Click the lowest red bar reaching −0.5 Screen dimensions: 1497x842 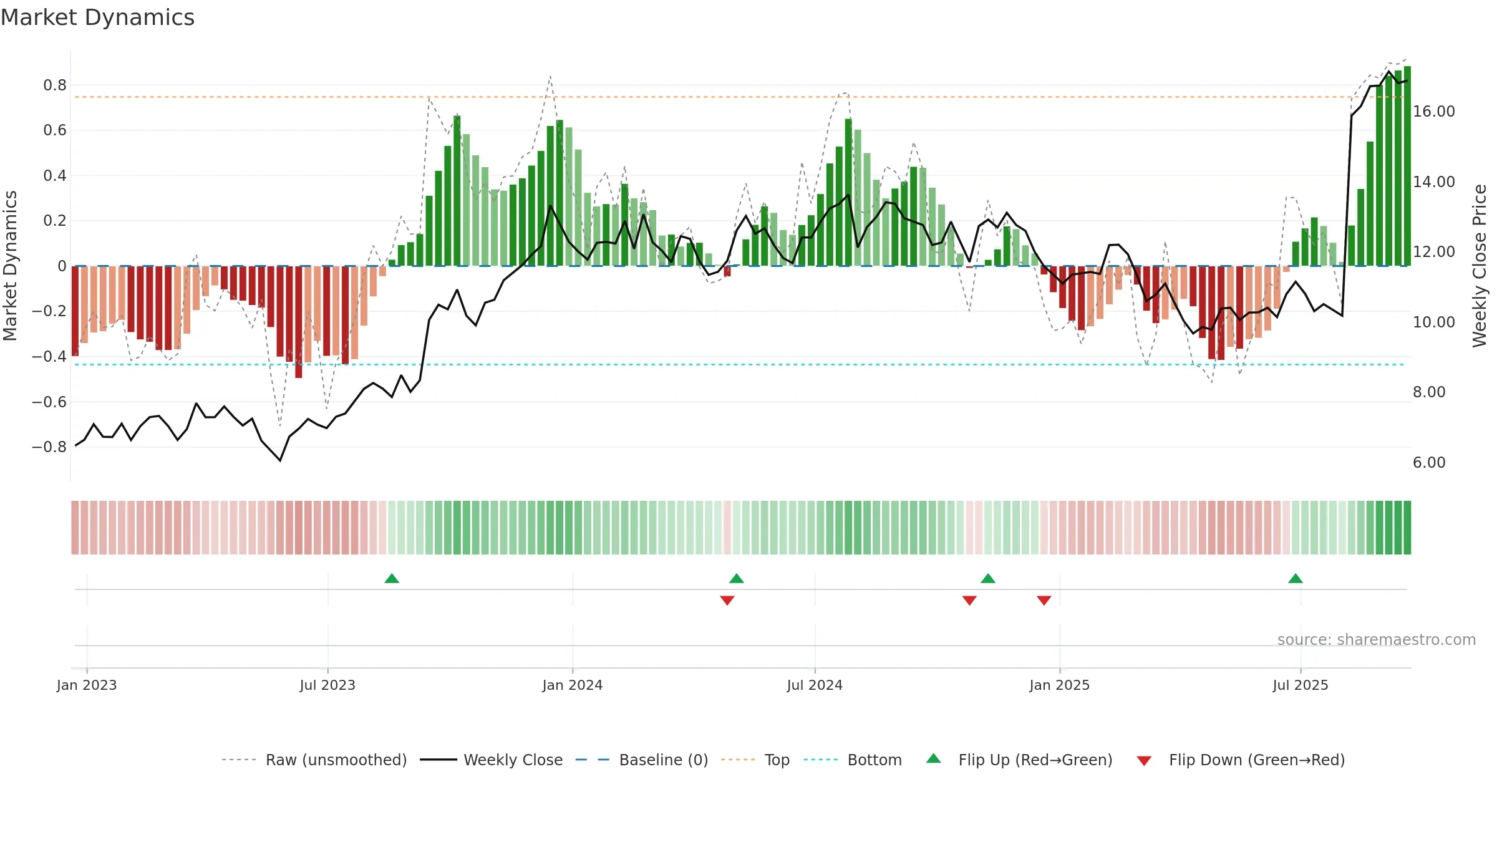[298, 322]
